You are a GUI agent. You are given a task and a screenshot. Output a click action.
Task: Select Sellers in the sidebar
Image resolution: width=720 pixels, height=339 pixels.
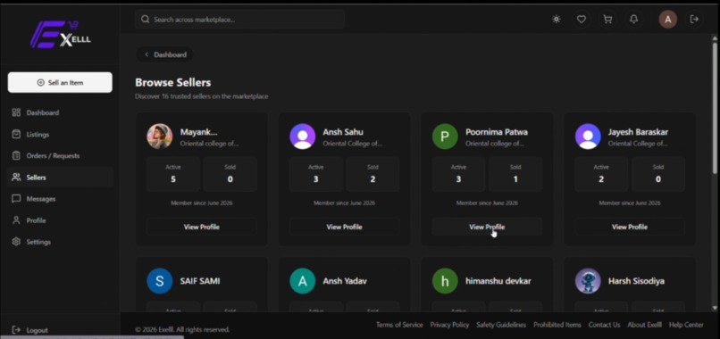[60, 177]
